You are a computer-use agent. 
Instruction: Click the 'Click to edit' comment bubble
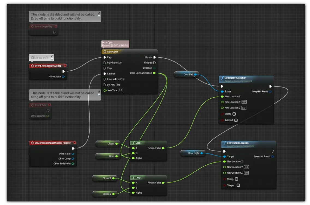(x=41, y=58)
